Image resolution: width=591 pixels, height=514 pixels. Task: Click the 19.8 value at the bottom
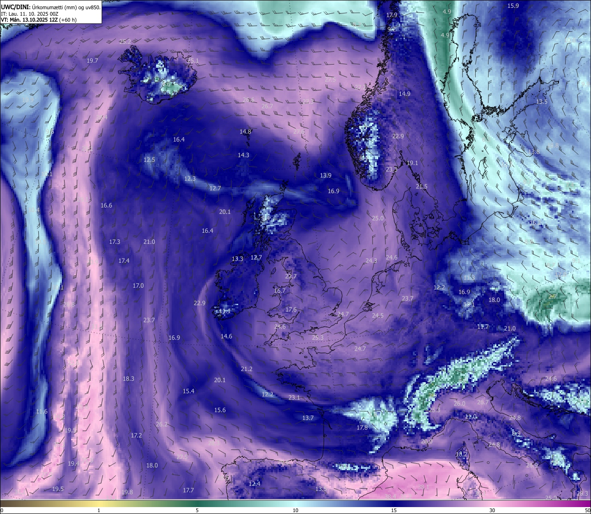point(127,492)
